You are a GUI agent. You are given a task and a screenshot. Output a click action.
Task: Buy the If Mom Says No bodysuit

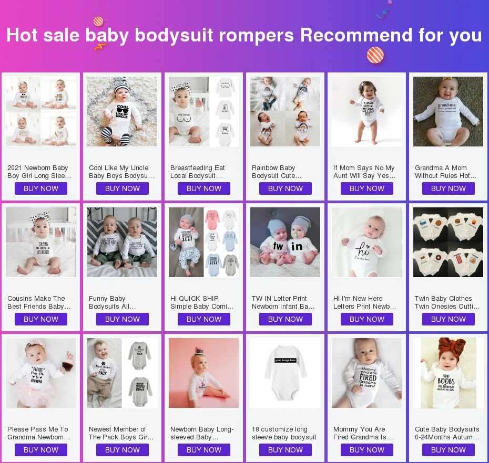point(367,188)
